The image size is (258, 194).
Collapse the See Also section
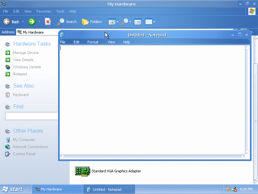[x=8, y=86]
